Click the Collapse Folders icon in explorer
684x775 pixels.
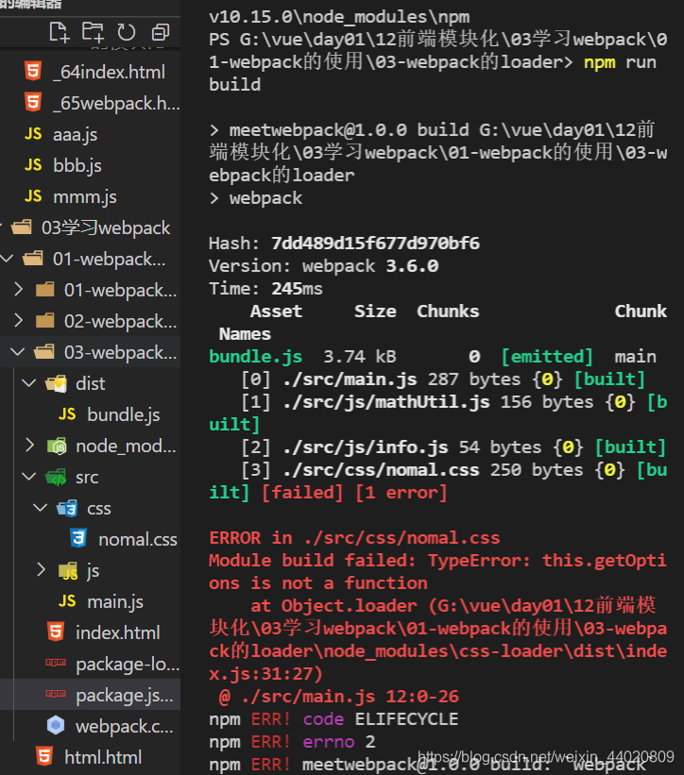point(161,33)
